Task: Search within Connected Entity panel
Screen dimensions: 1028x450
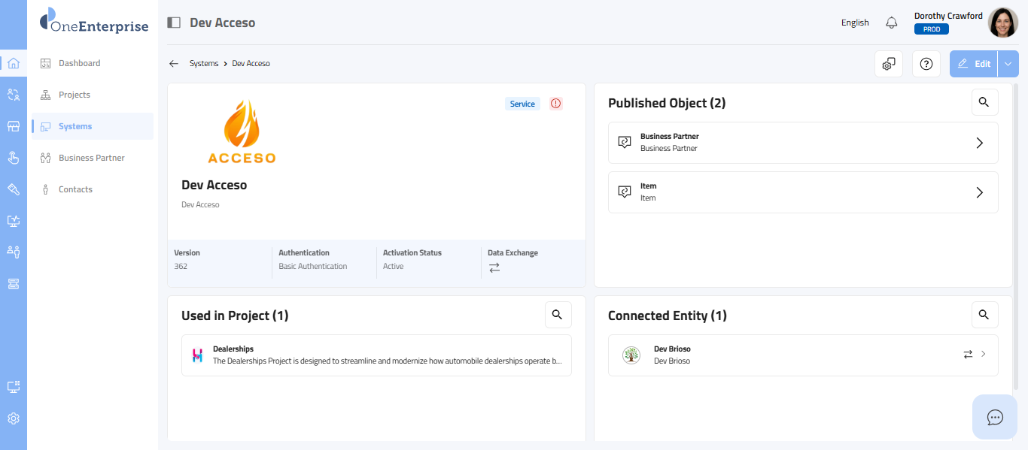Action: pyautogui.click(x=984, y=315)
